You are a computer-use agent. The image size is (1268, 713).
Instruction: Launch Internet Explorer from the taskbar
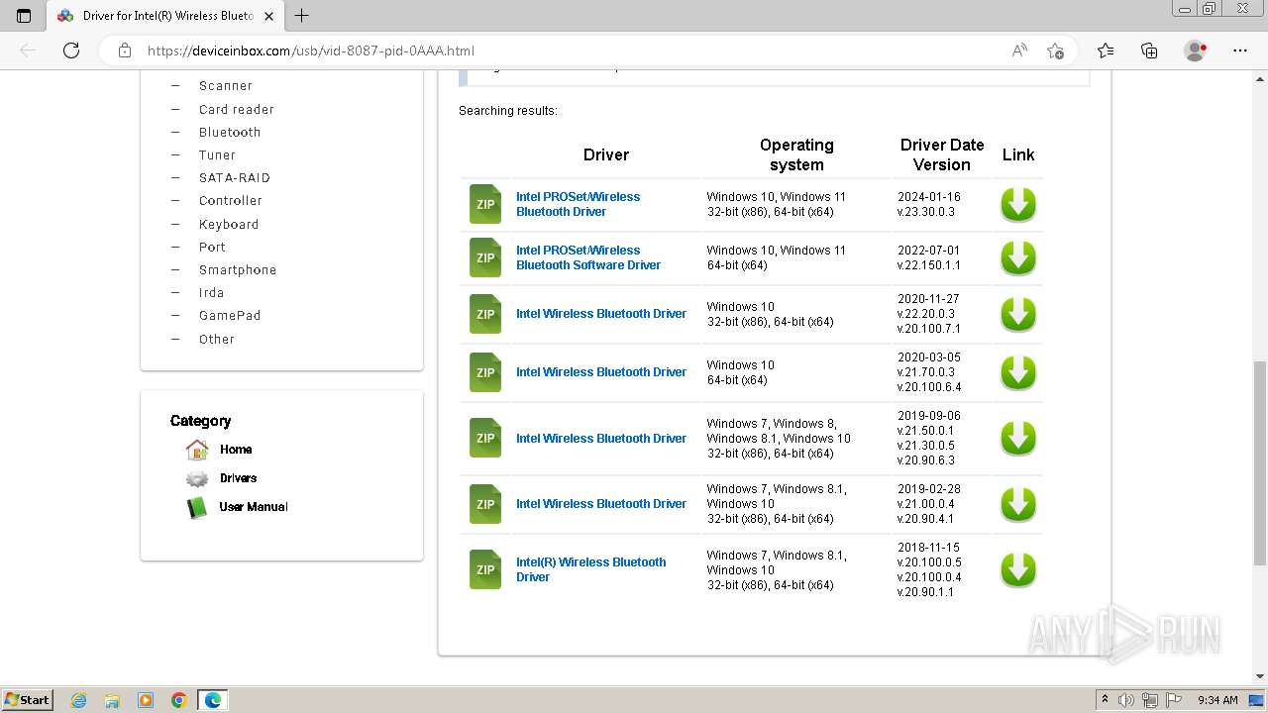pos(78,700)
